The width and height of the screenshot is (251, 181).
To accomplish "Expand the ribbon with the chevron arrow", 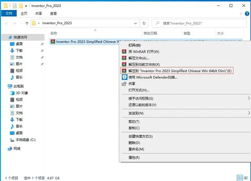I will tap(241, 14).
